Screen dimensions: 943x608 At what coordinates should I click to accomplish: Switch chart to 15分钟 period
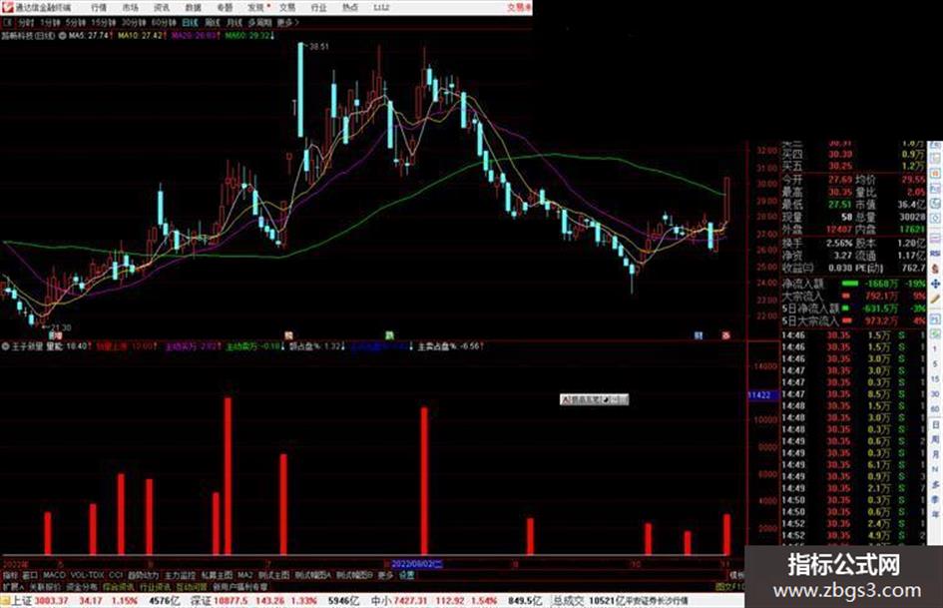pyautogui.click(x=104, y=23)
